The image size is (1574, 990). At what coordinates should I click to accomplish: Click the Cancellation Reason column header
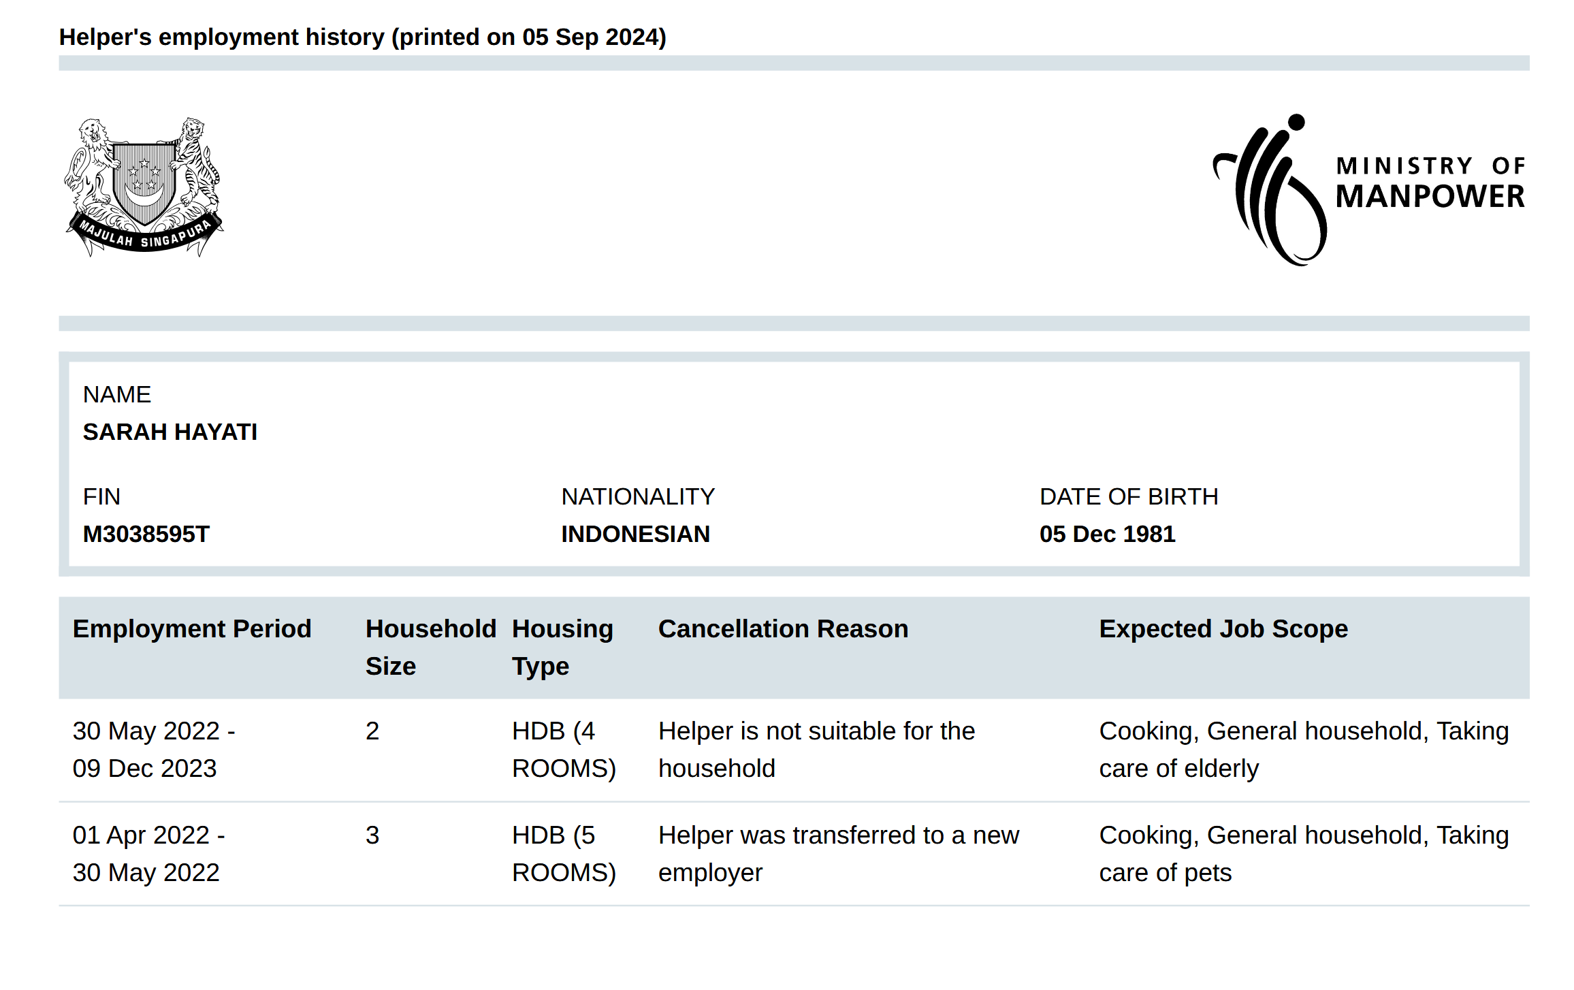[x=783, y=629]
